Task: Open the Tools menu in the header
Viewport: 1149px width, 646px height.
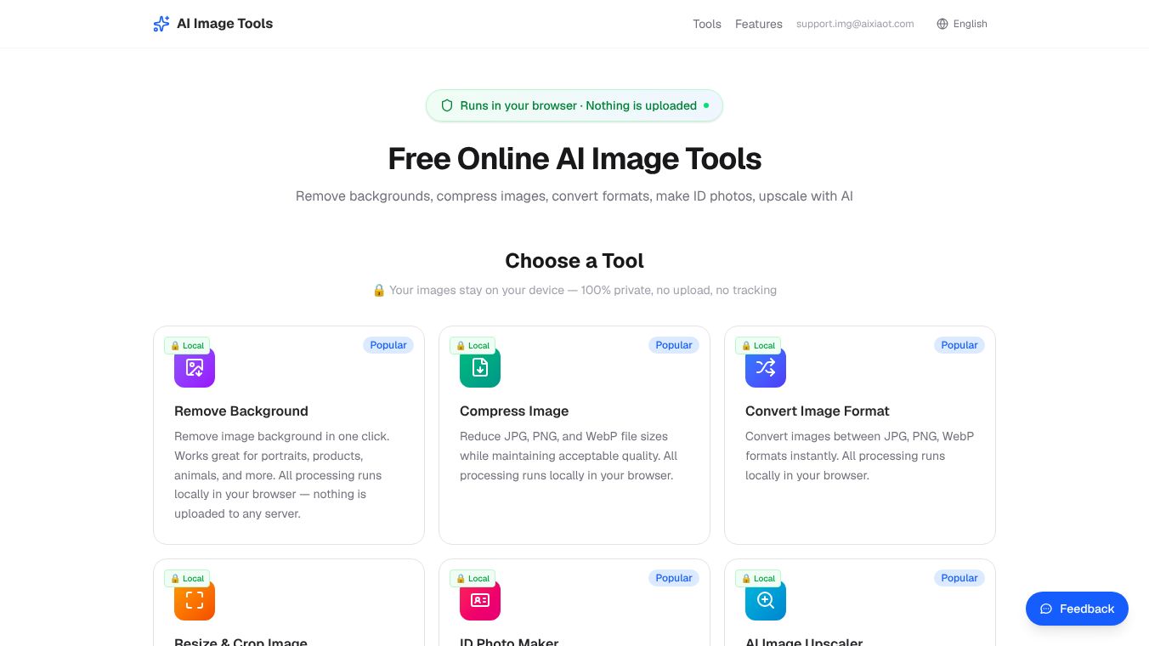Action: (x=707, y=24)
